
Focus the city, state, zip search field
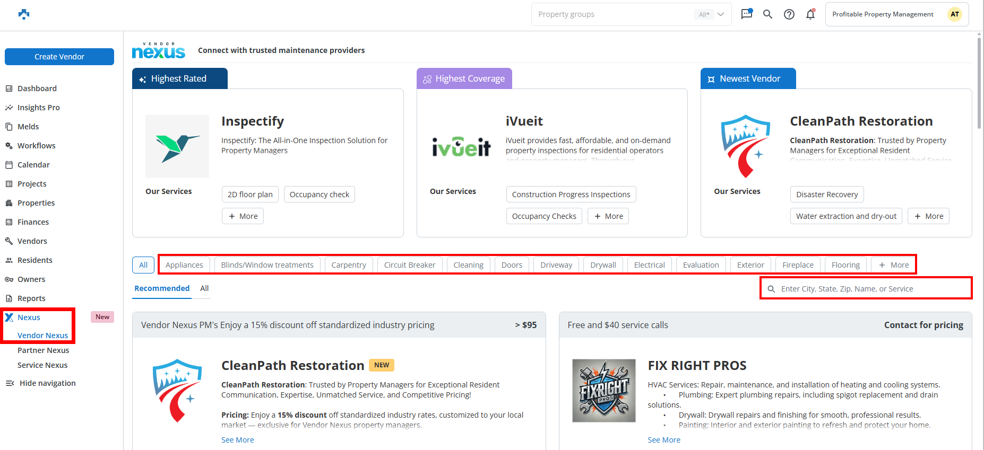pos(870,289)
